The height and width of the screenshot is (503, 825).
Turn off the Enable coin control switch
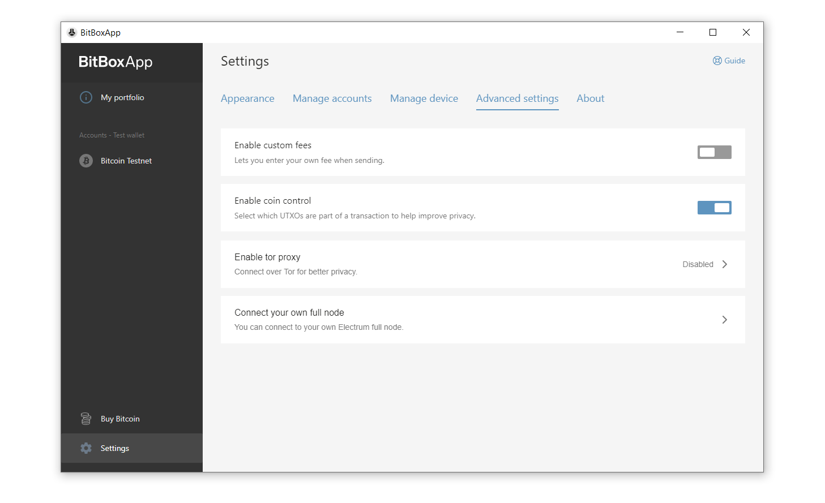714,208
